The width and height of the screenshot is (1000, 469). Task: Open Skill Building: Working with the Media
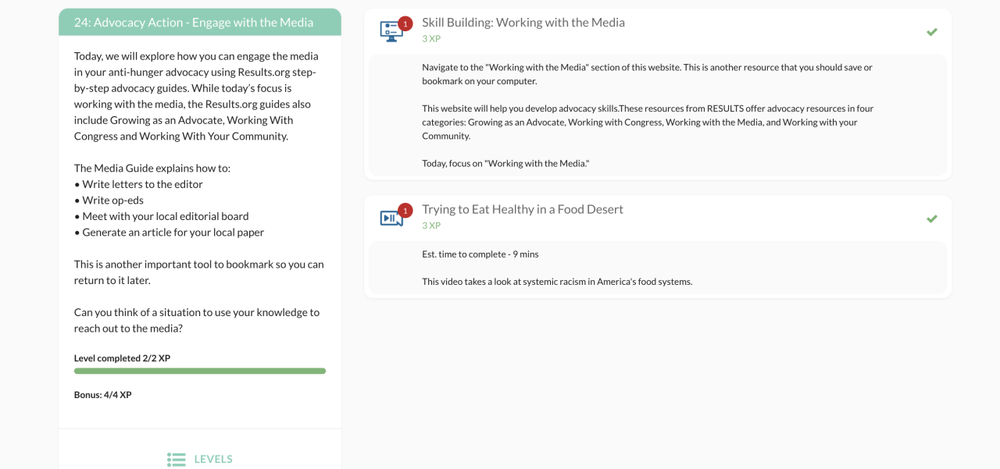point(523,23)
